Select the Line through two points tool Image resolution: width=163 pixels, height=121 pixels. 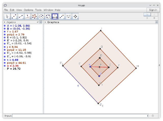(x=21, y=17)
